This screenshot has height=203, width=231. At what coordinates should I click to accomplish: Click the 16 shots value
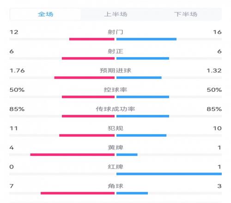pos(217,32)
